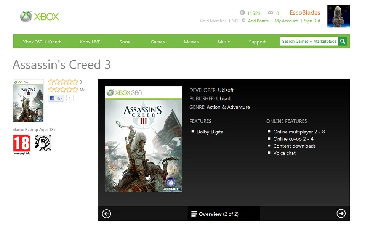
Task: Click the small Assassin's Creed 3 box art
Action: pyautogui.click(x=29, y=100)
